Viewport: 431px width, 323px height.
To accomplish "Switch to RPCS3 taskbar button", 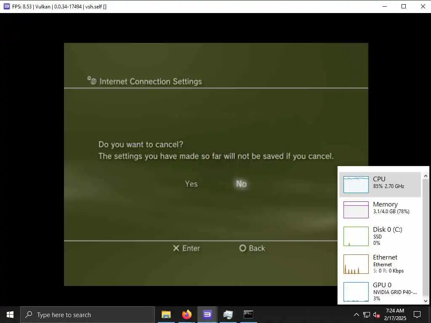I will pos(207,315).
